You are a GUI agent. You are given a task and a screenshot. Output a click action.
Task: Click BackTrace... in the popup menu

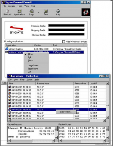[66, 112]
